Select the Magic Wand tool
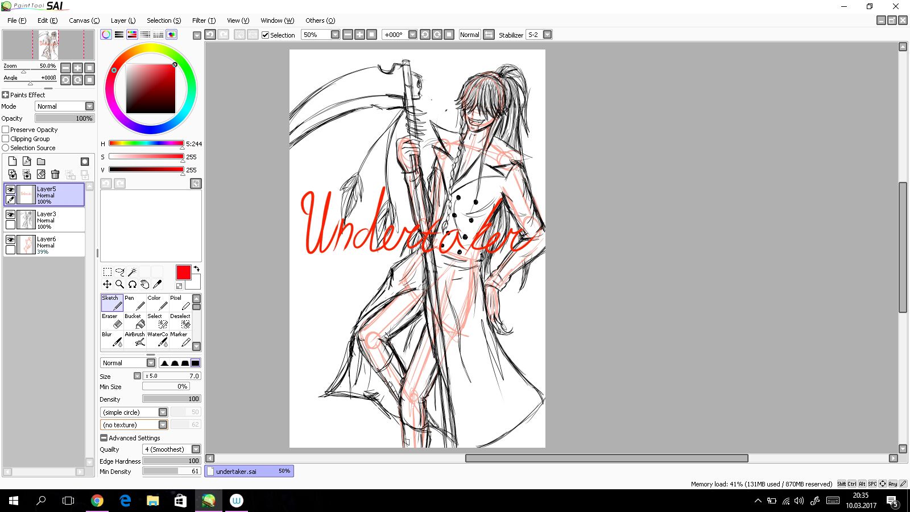 click(132, 272)
